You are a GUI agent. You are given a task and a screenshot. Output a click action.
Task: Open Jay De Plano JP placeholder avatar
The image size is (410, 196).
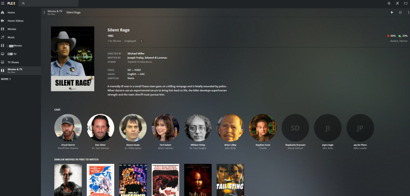tap(360, 128)
